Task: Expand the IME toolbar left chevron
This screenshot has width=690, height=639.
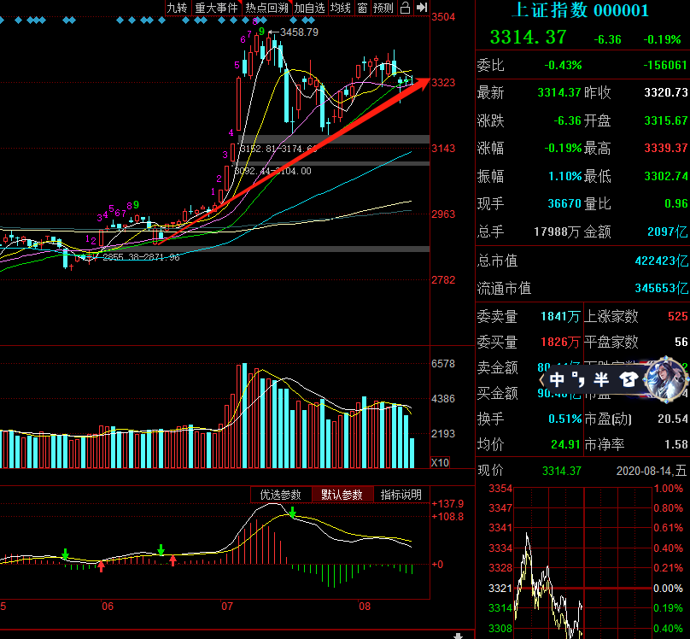Action: (541, 379)
